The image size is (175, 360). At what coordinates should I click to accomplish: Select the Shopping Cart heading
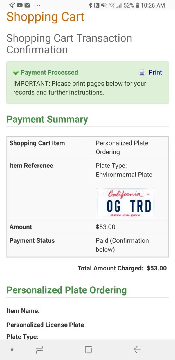pos(45,17)
